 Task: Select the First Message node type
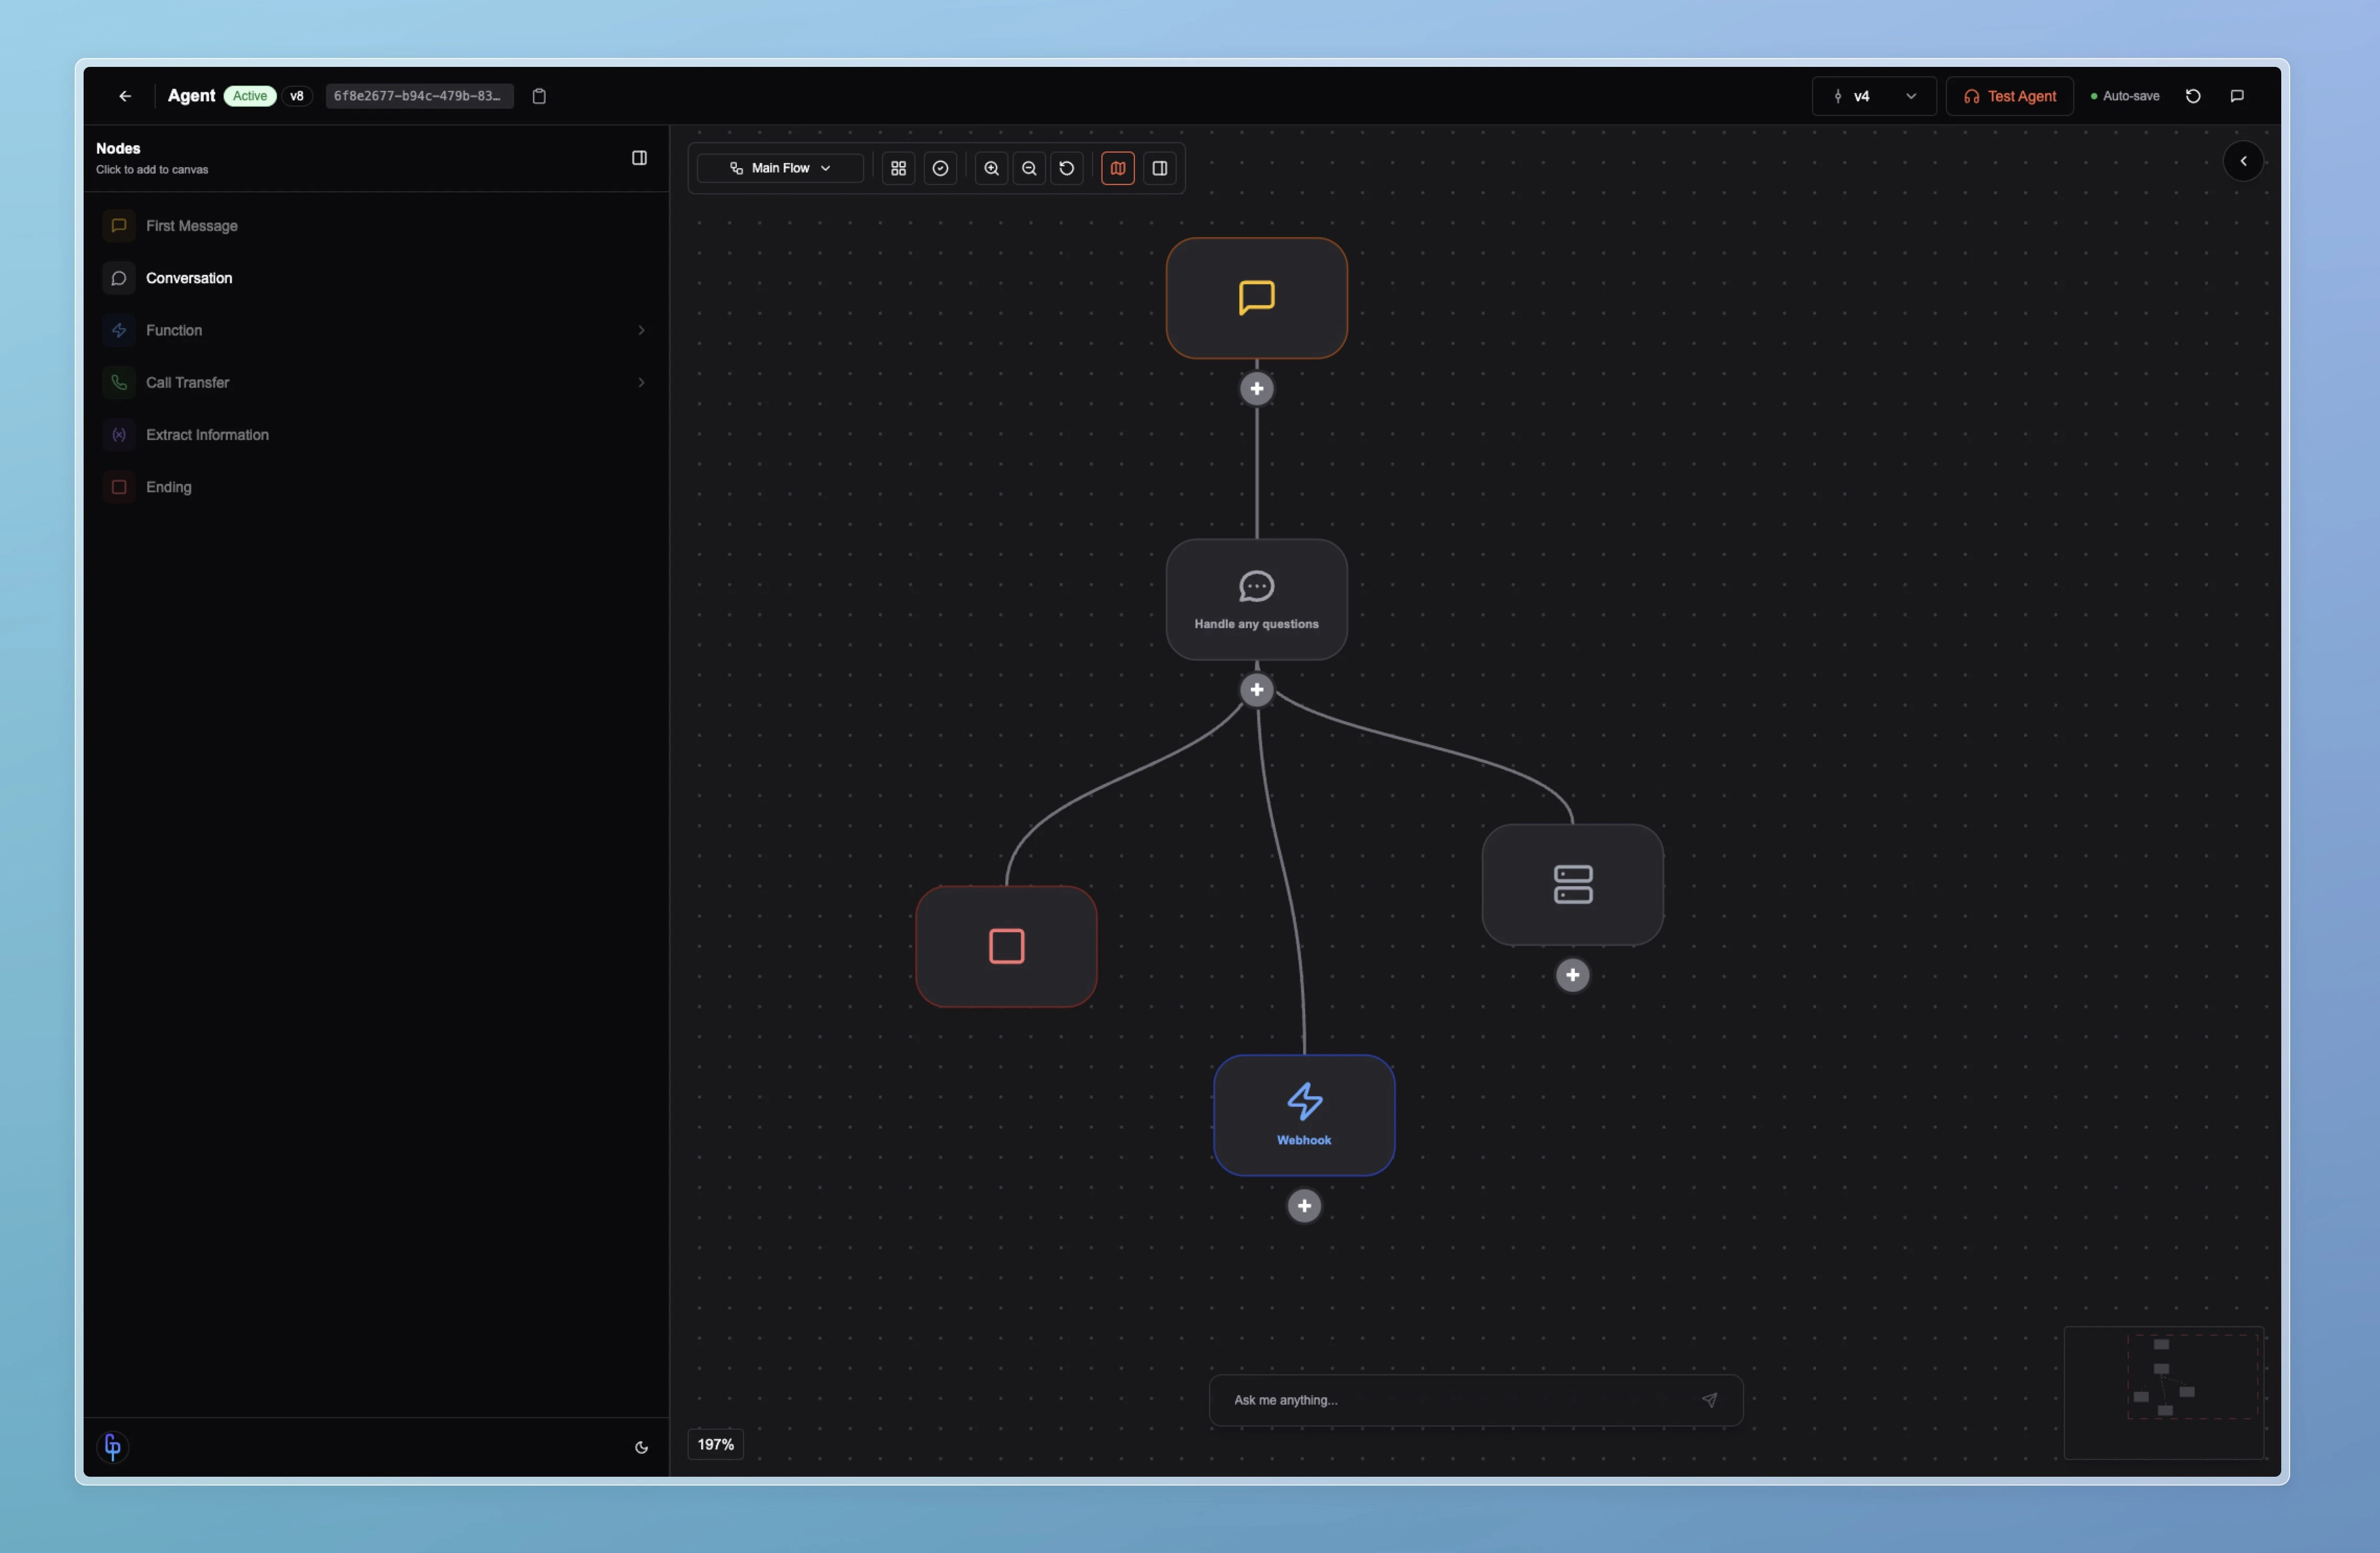192,225
